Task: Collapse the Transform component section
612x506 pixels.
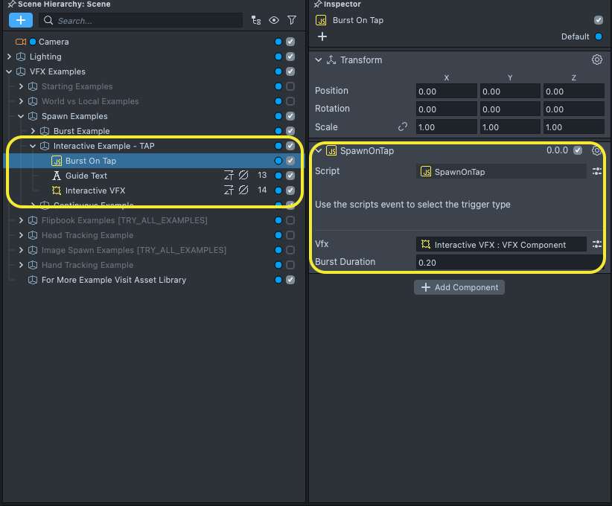Action: [319, 60]
